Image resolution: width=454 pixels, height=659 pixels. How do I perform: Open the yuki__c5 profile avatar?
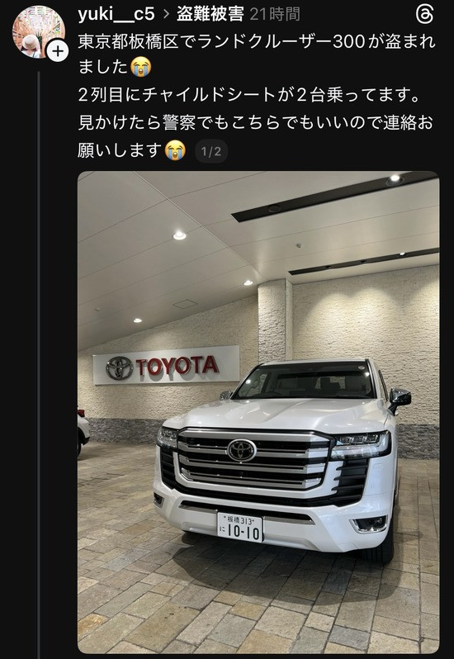pyautogui.click(x=38, y=32)
